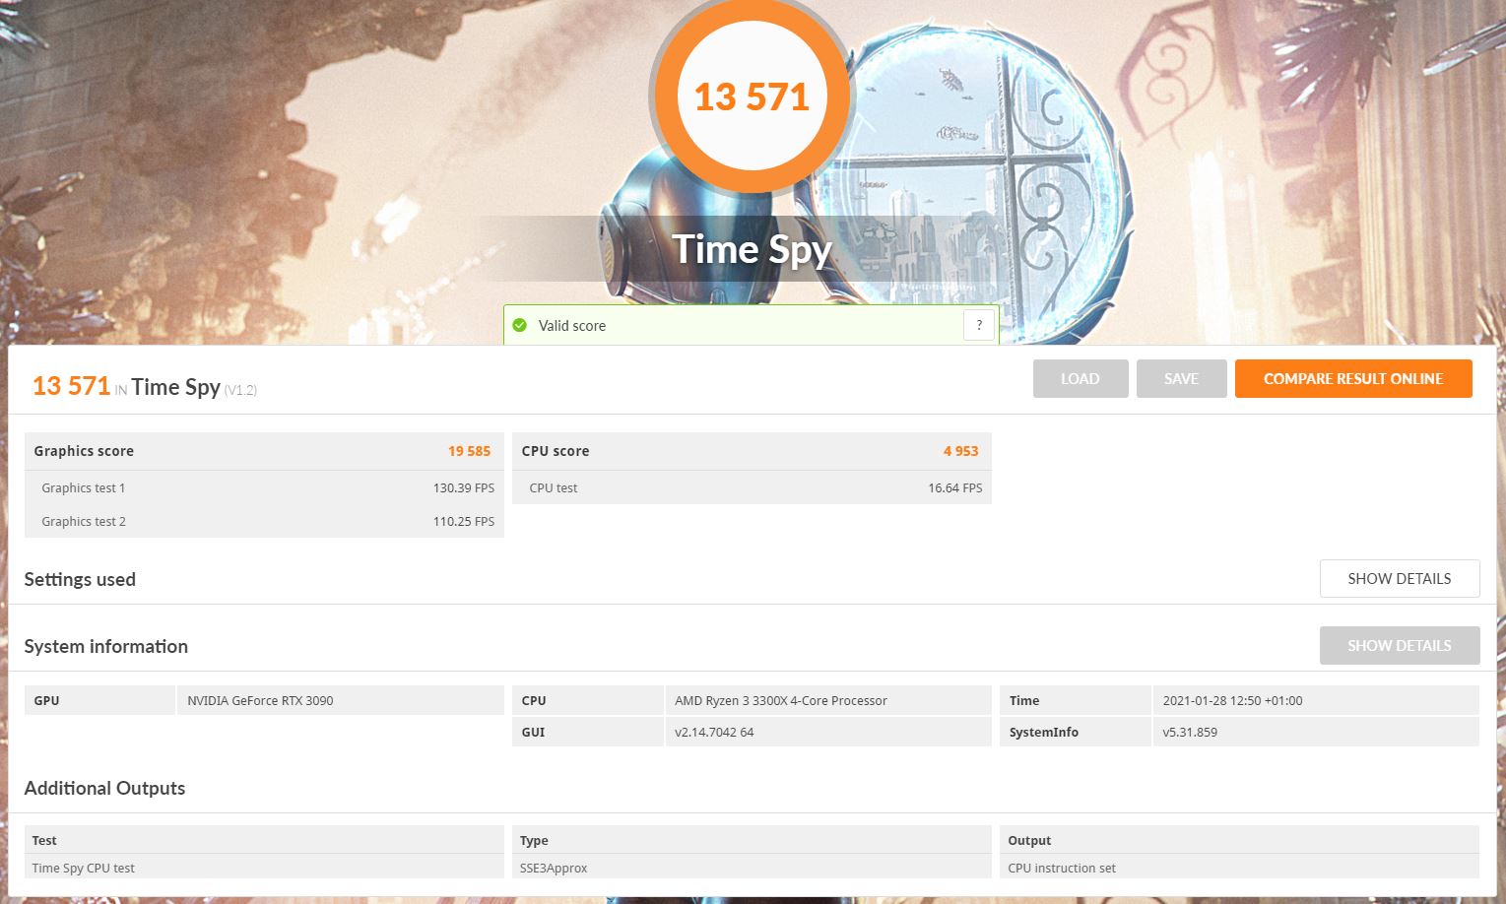The width and height of the screenshot is (1506, 904).
Task: Click the CPU test row label
Action: tap(554, 488)
